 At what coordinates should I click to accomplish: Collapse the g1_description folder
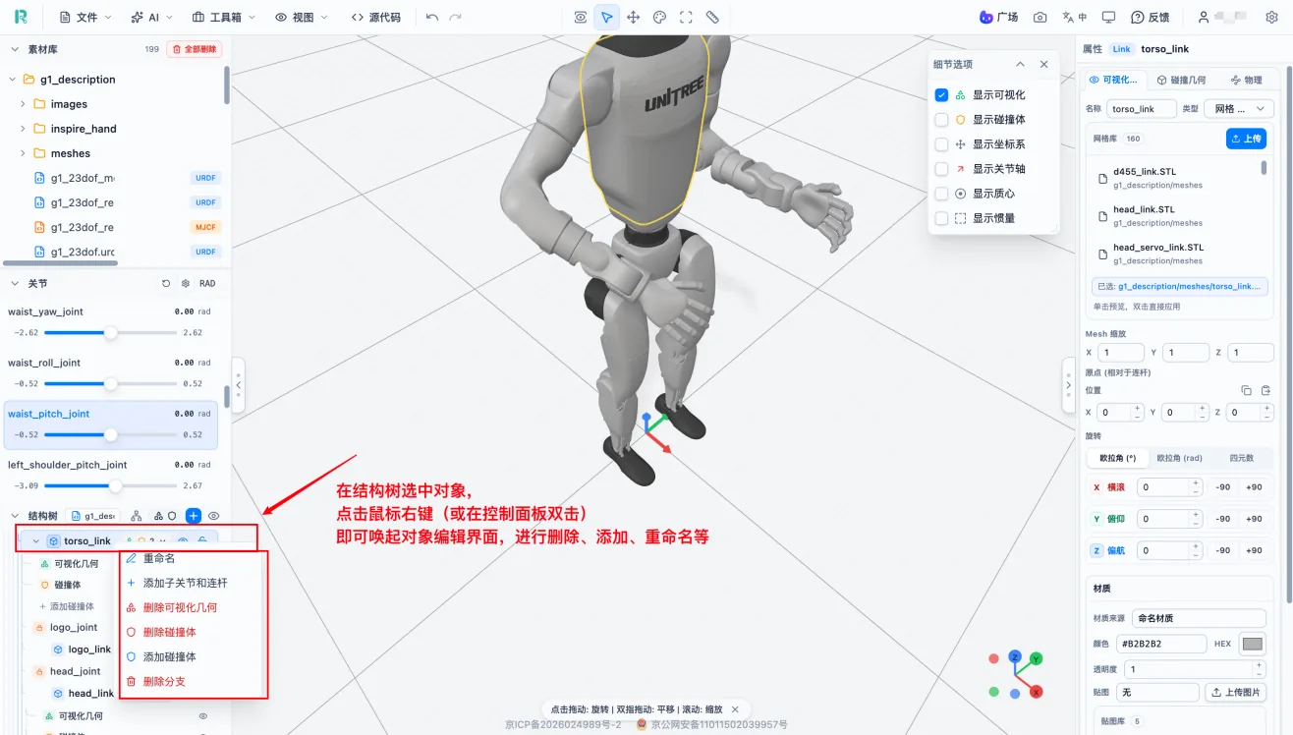click(x=13, y=80)
